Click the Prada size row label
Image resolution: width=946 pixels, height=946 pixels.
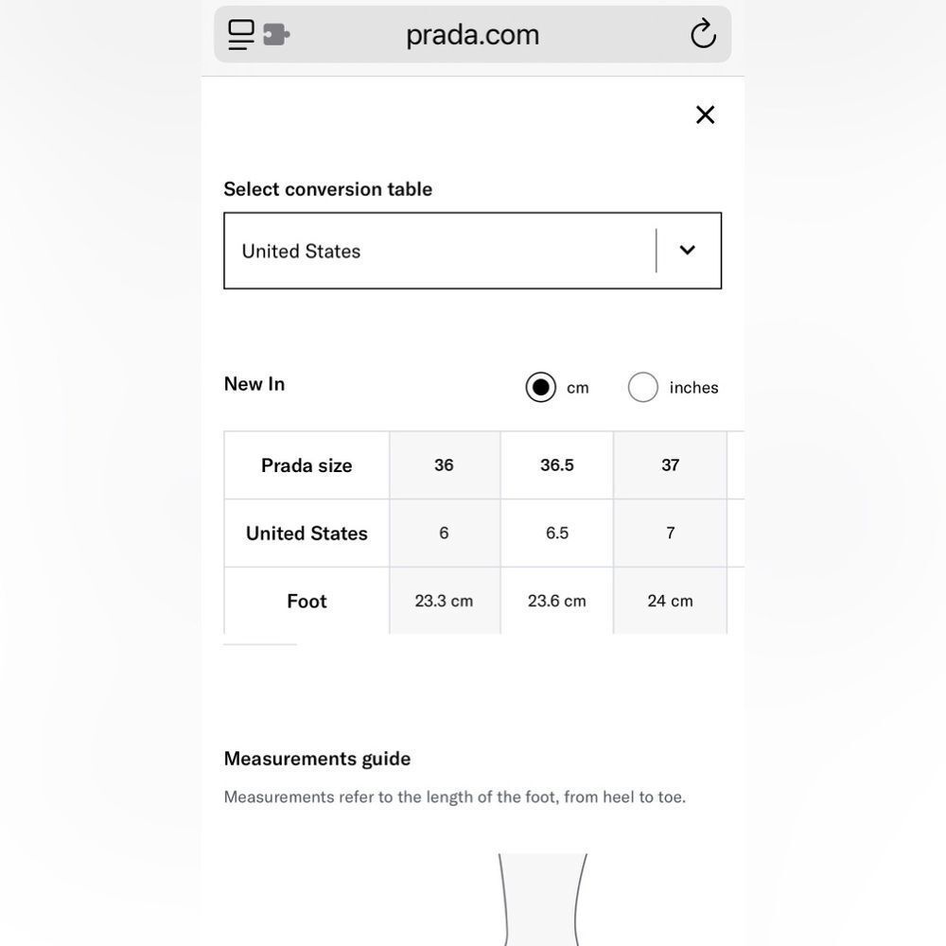307,465
